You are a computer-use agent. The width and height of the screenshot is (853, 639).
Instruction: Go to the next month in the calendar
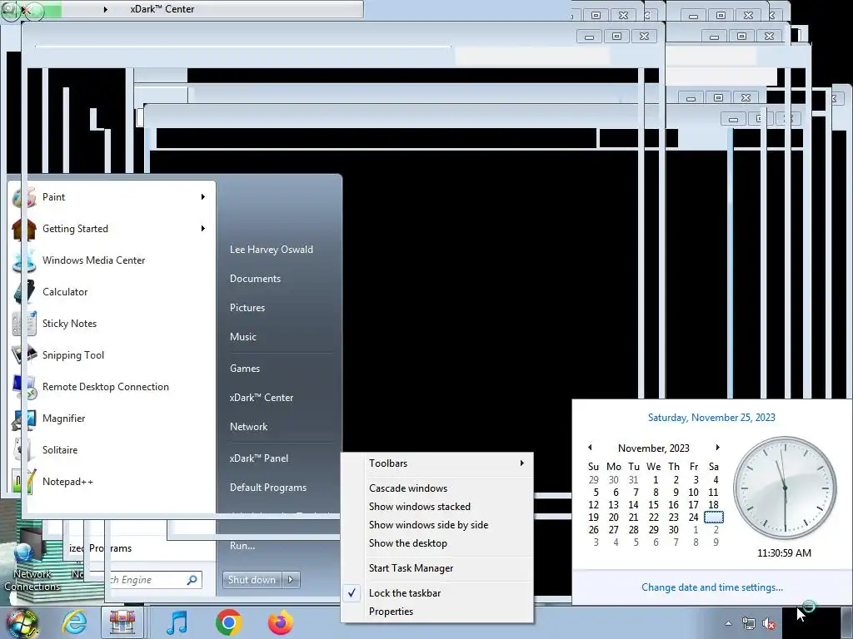pyautogui.click(x=717, y=448)
